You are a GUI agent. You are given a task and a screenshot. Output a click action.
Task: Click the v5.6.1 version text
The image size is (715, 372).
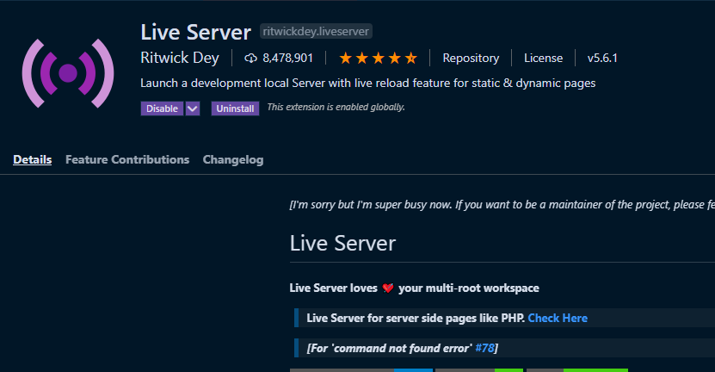point(602,58)
